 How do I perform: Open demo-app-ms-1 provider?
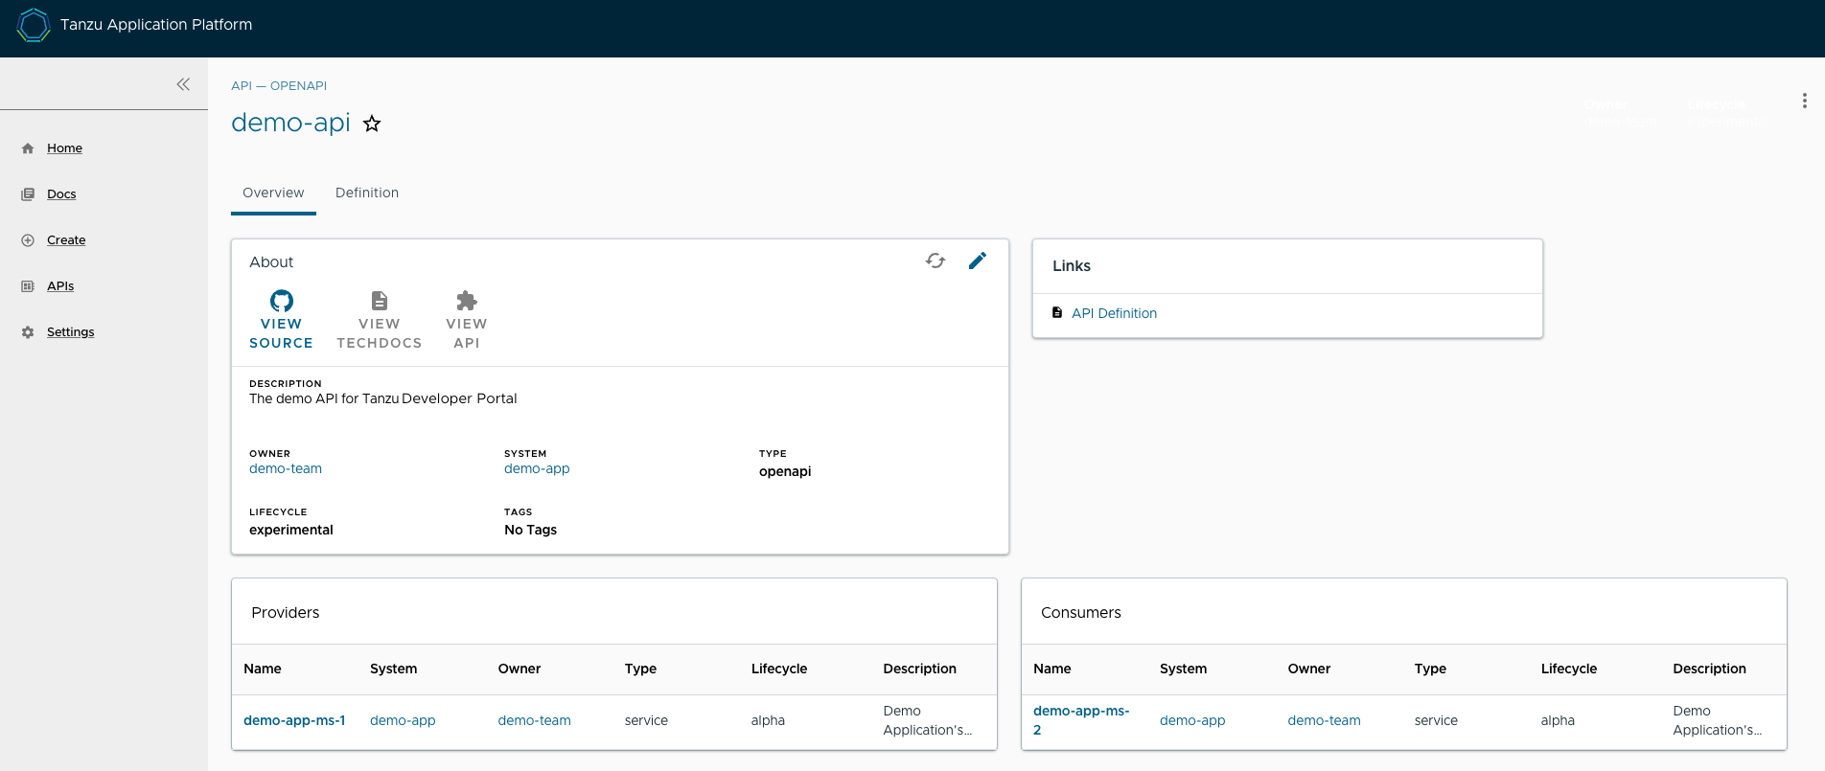pyautogui.click(x=294, y=720)
